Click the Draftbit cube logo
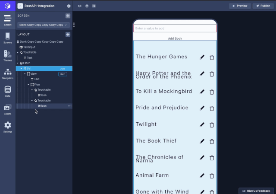276x194 pixels. [8, 6]
